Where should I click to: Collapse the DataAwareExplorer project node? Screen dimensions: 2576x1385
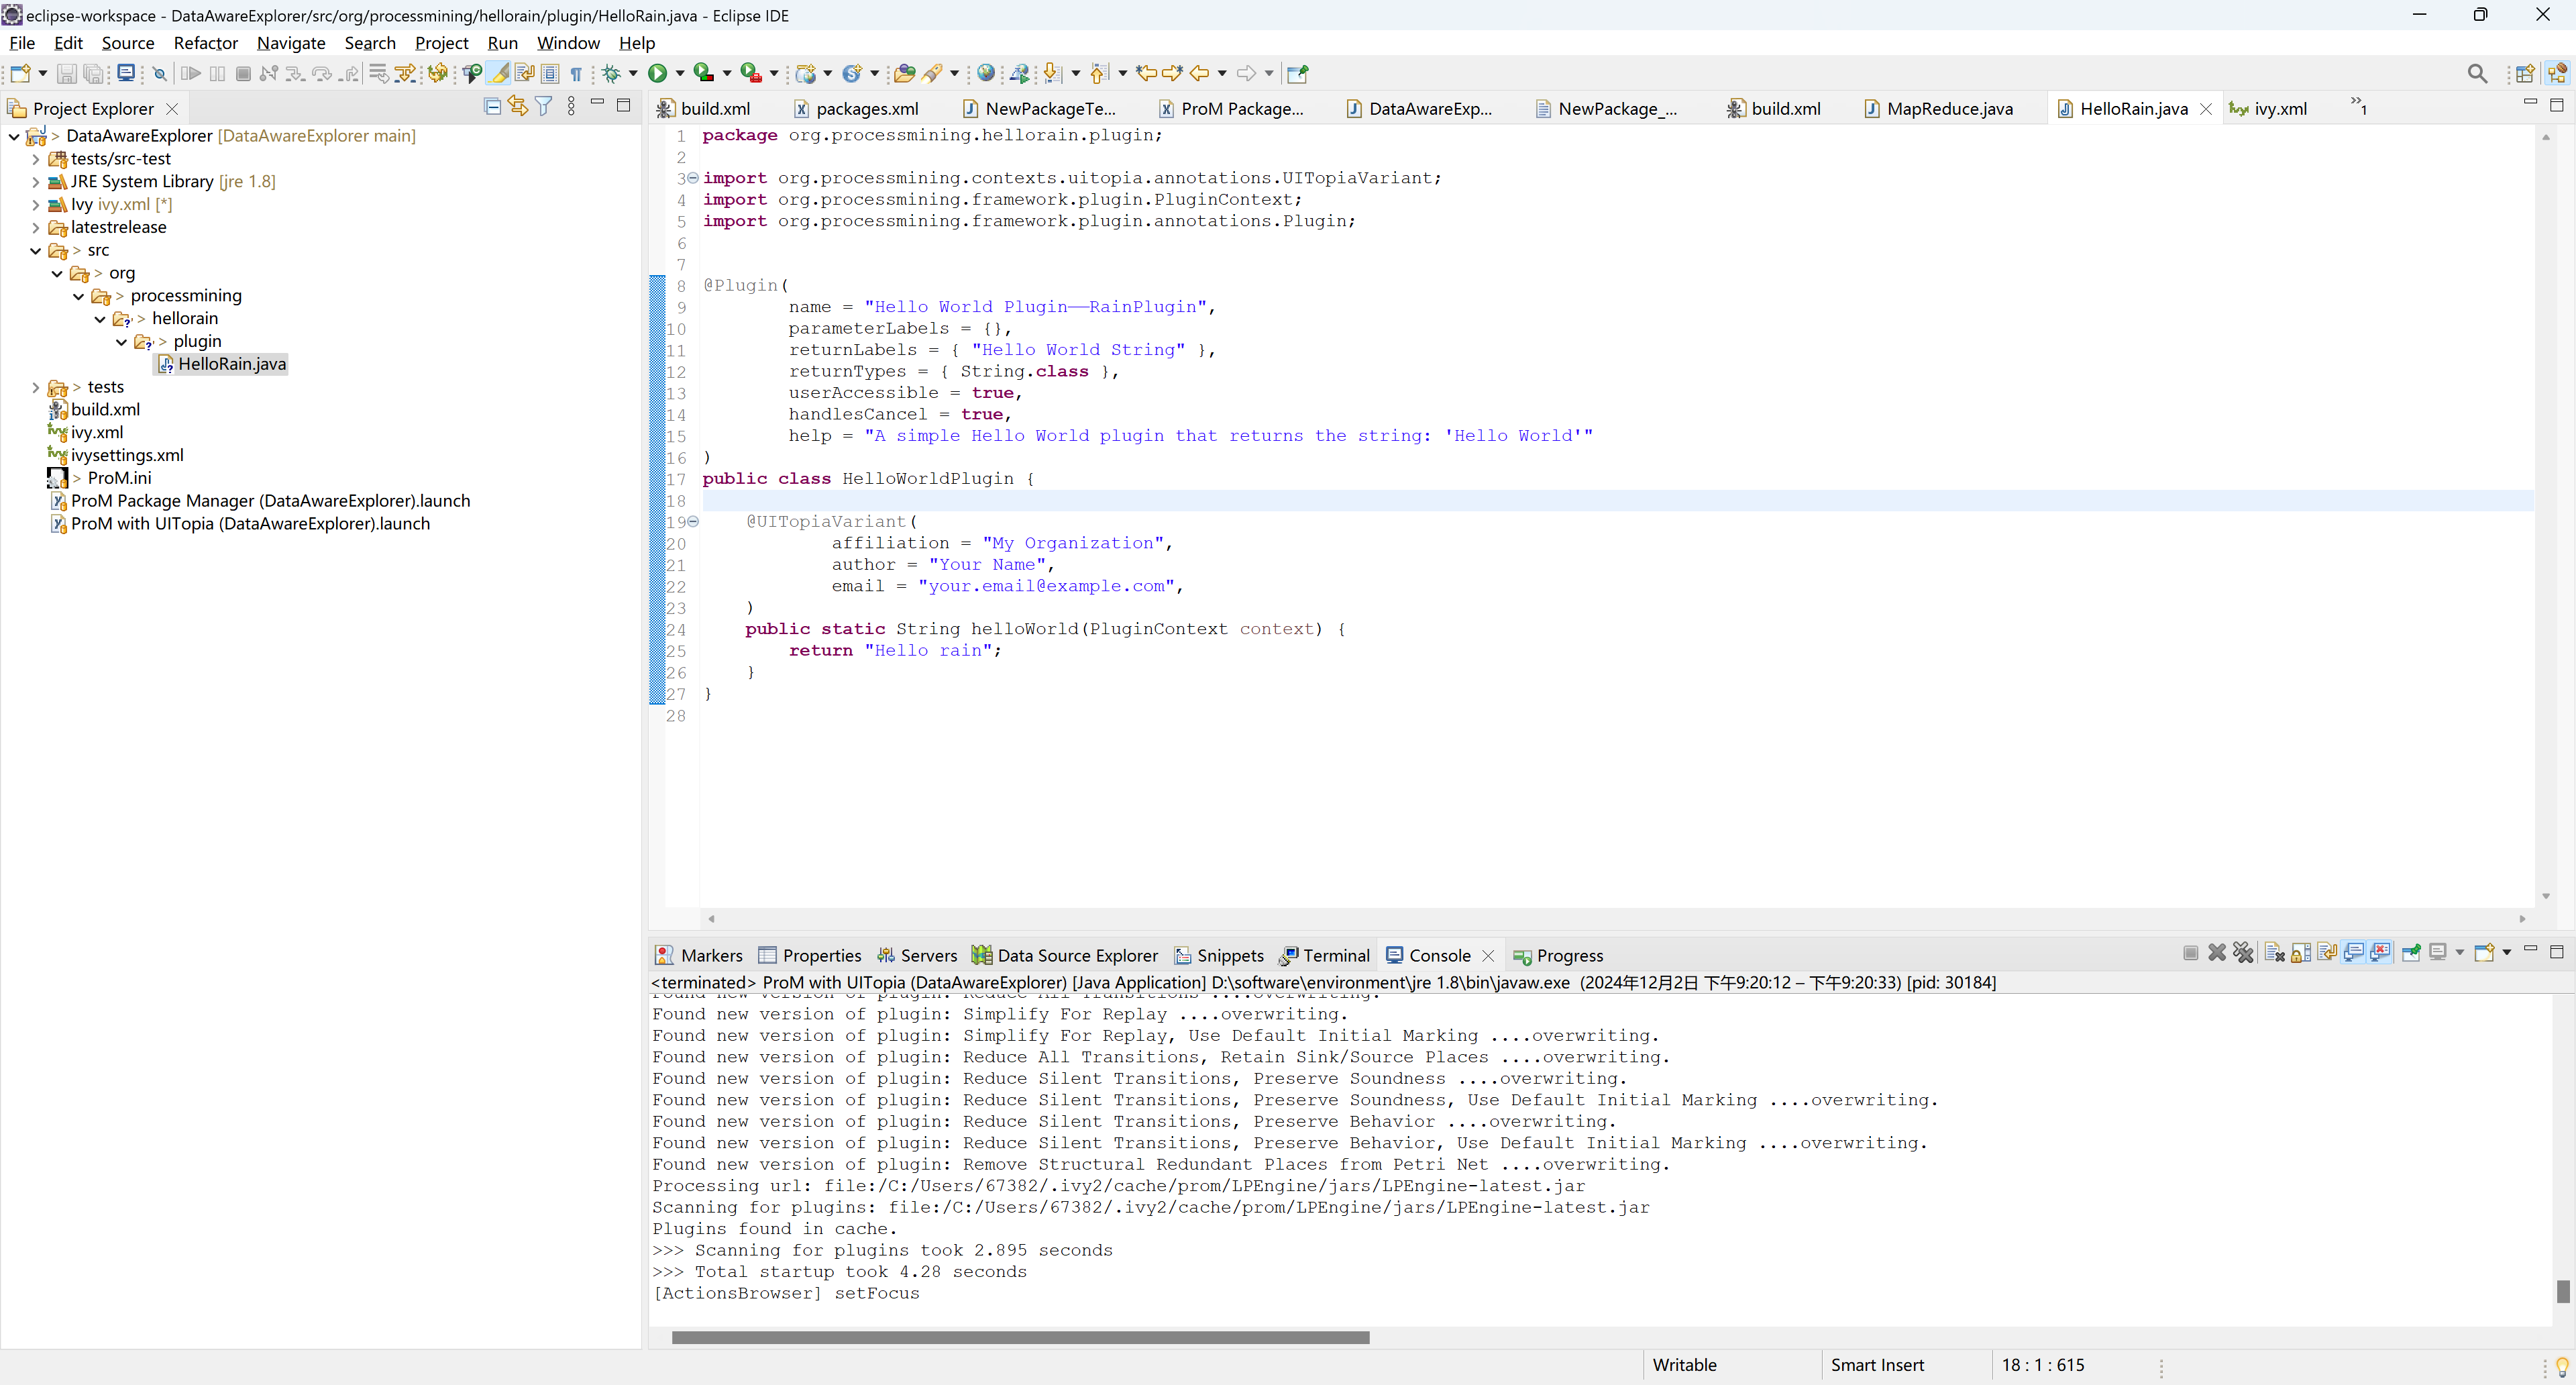point(14,136)
